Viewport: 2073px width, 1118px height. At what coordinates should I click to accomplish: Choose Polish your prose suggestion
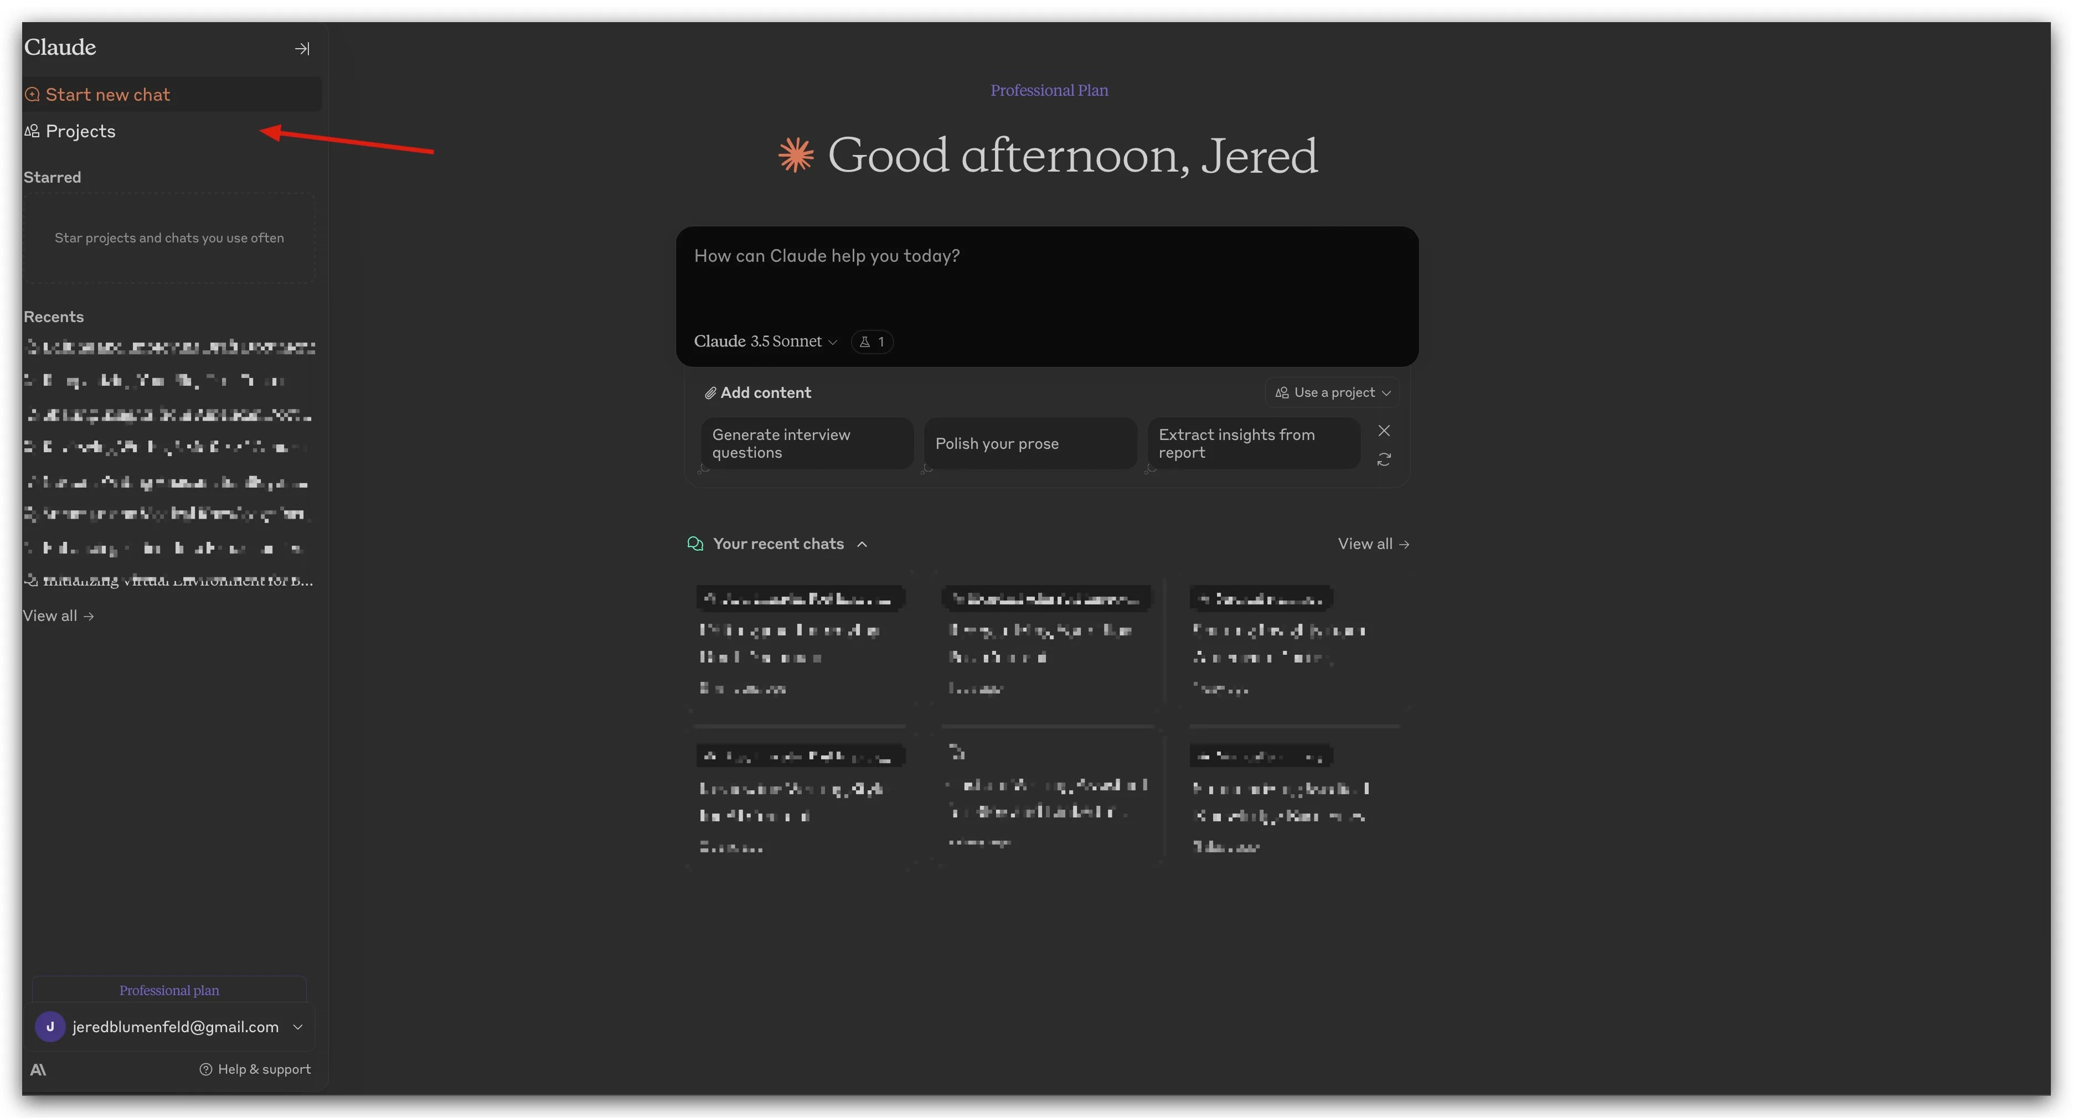[1029, 443]
